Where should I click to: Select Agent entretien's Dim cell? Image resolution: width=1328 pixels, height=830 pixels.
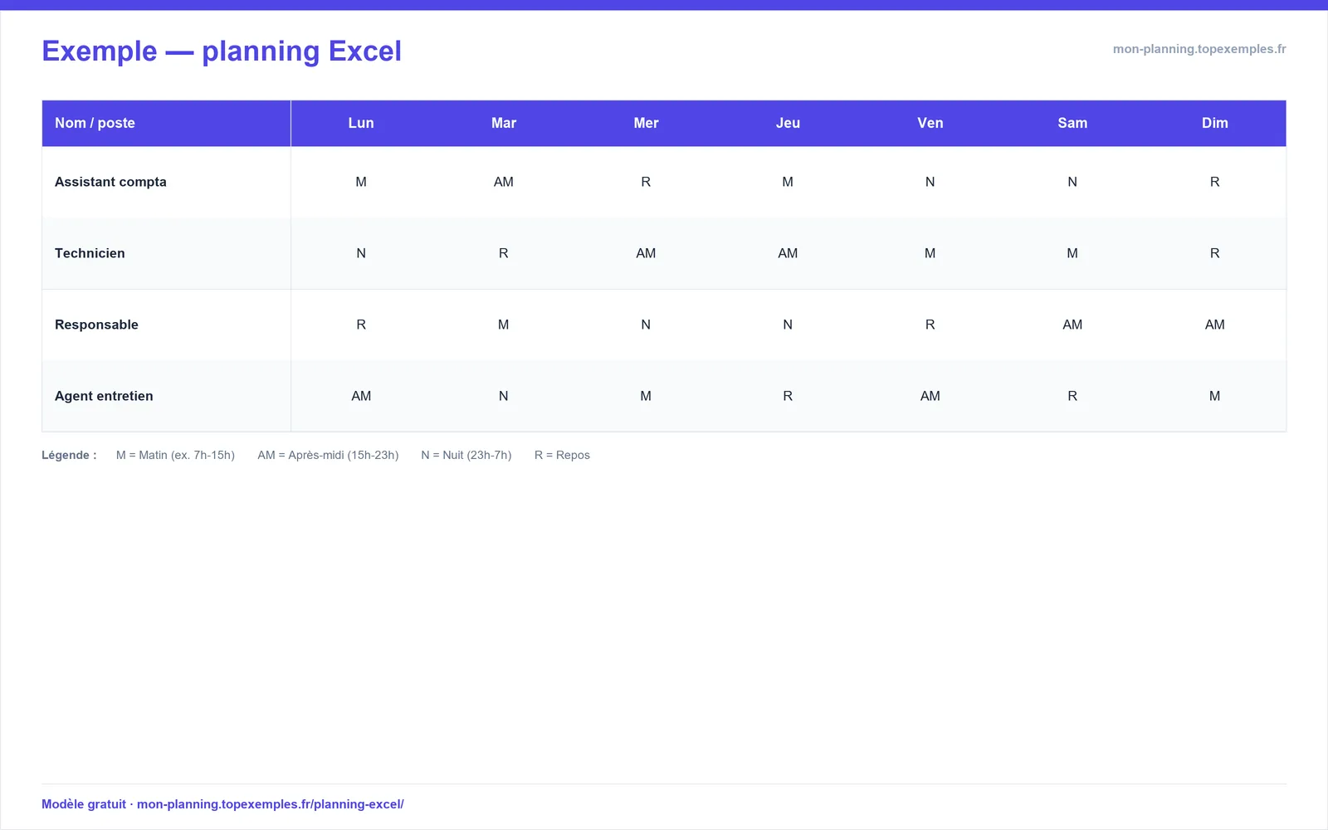1215,396
